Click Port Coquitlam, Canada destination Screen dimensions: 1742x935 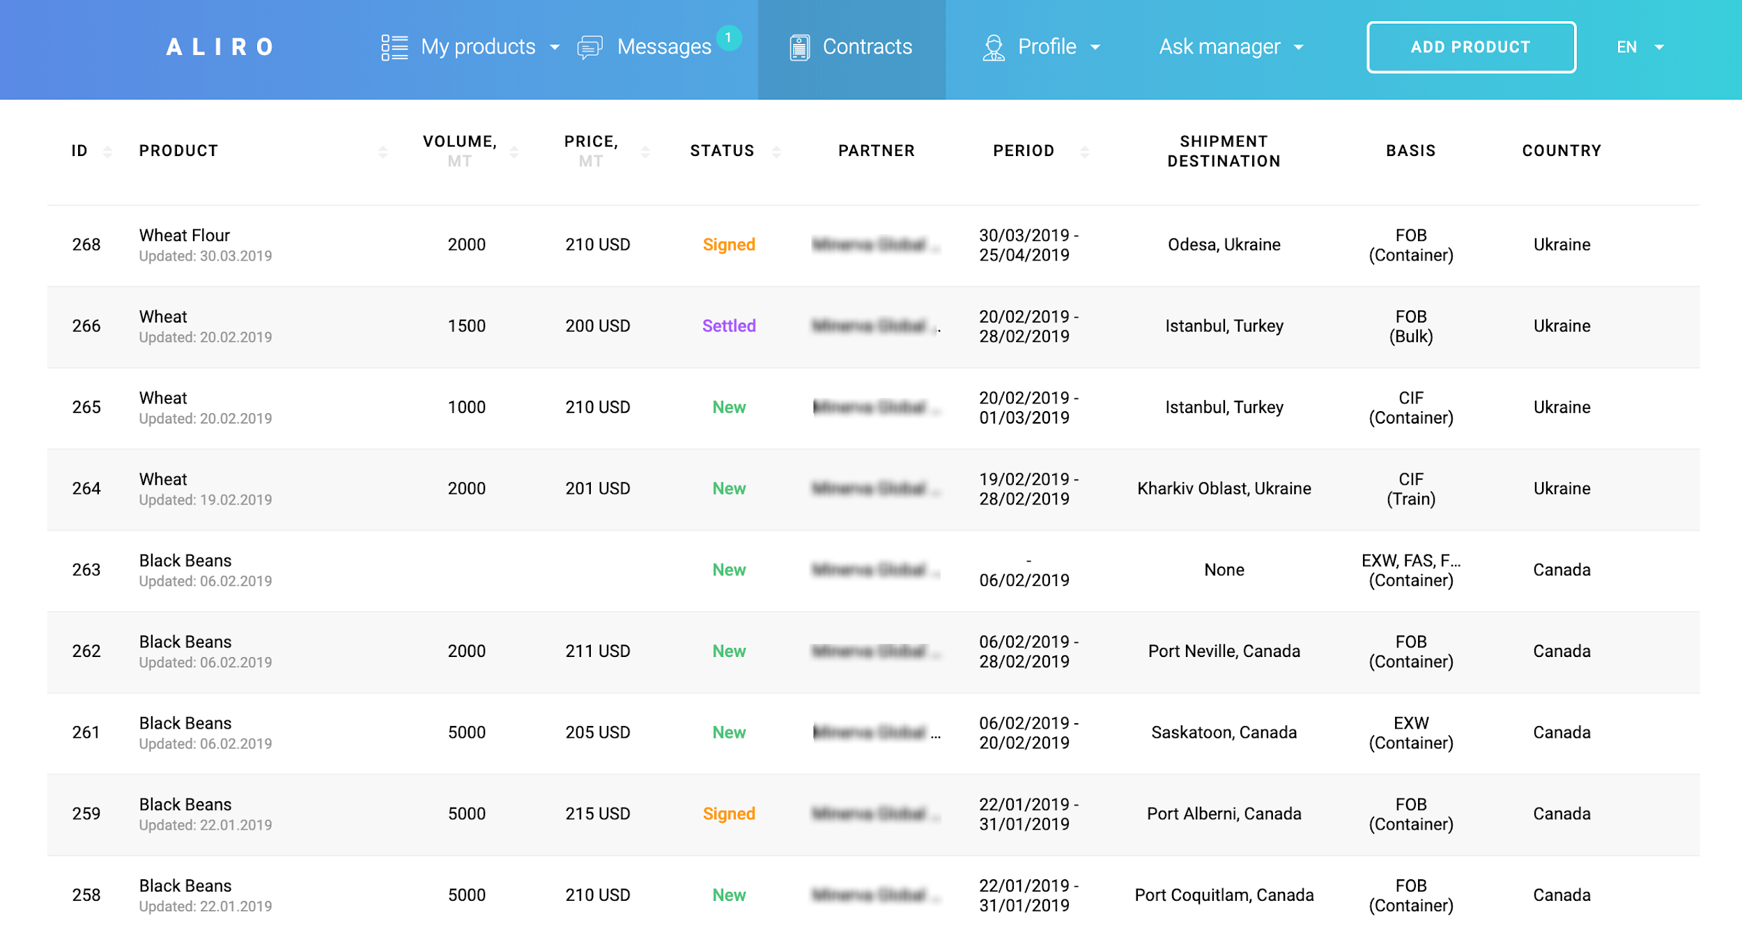pyautogui.click(x=1224, y=895)
